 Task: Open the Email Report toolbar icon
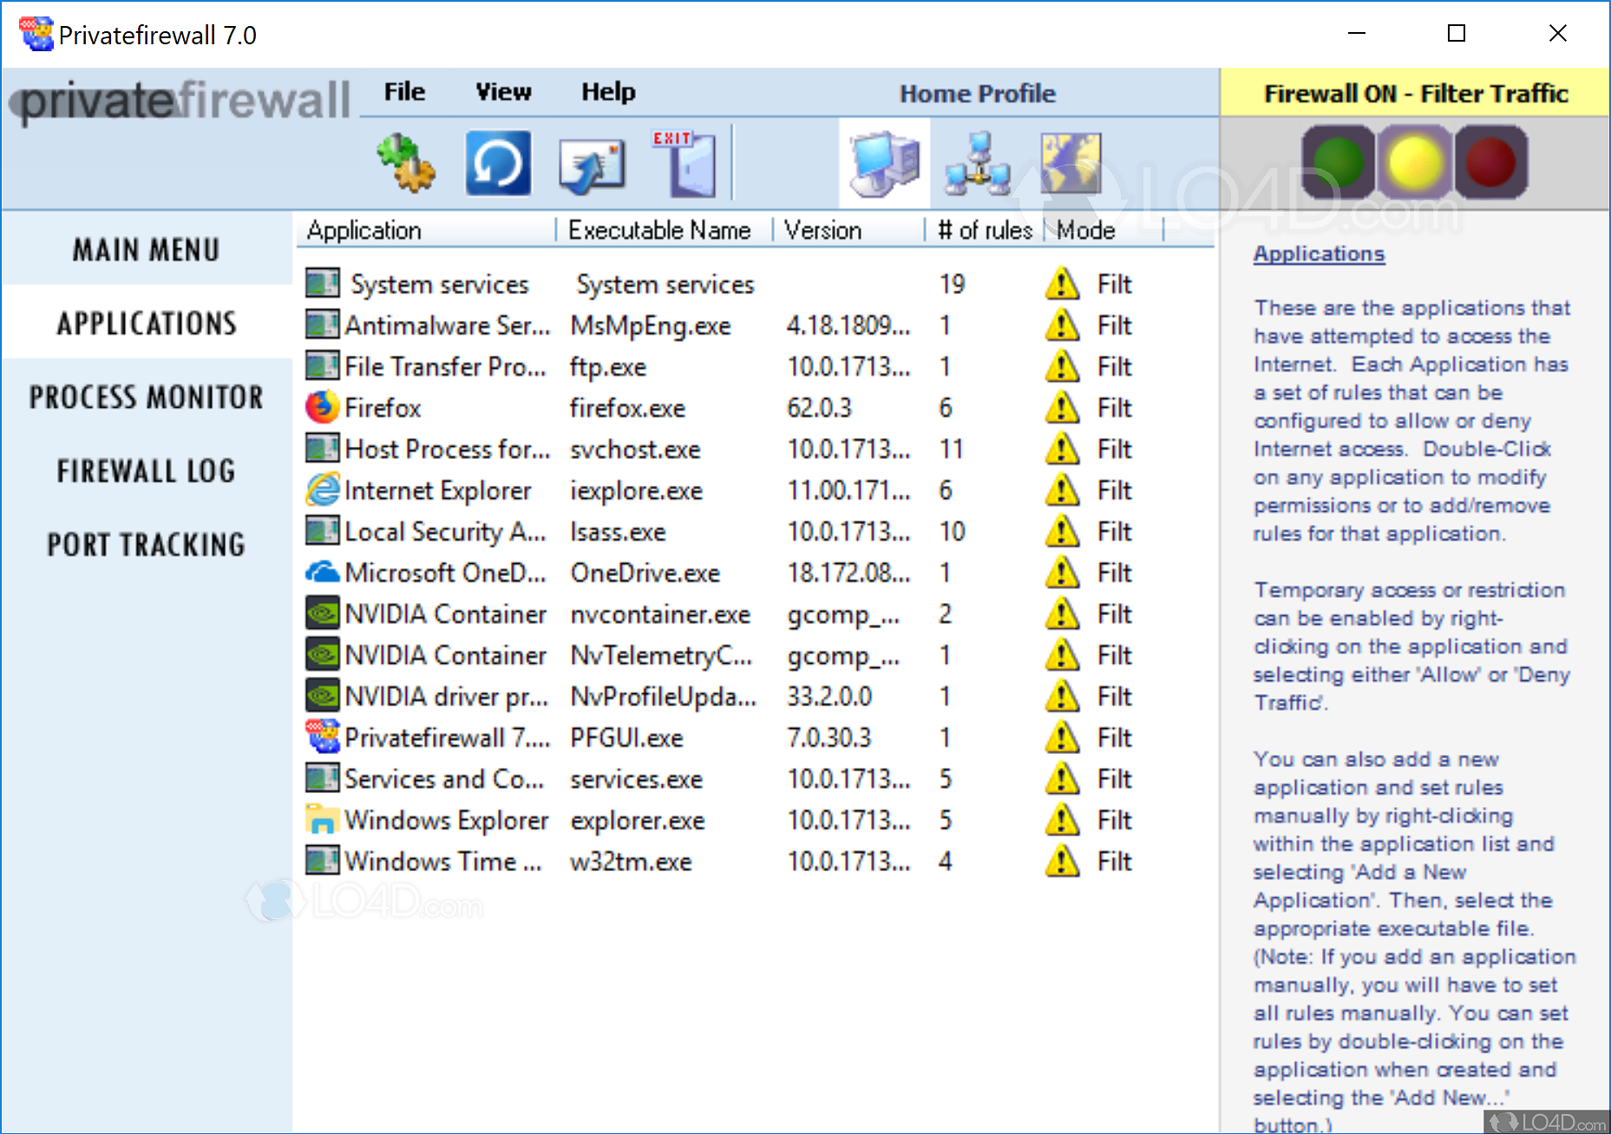[x=592, y=162]
